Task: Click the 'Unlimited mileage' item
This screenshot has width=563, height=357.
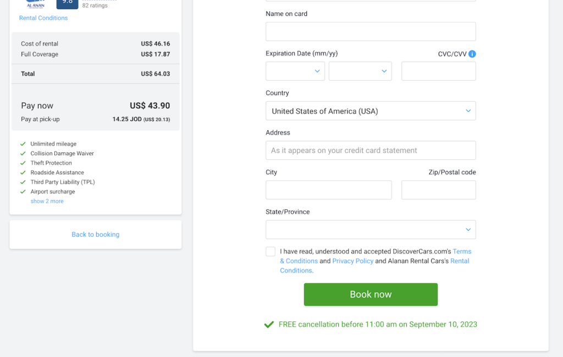Action: coord(53,144)
